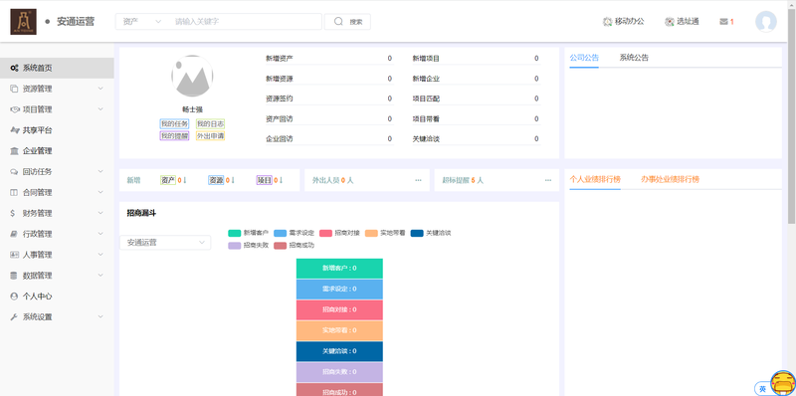Toggle 招商失败 legend series
This screenshot has width=796, height=396.
click(x=248, y=245)
